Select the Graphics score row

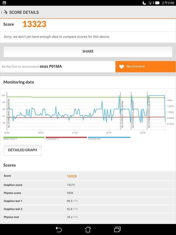(x=88, y=185)
